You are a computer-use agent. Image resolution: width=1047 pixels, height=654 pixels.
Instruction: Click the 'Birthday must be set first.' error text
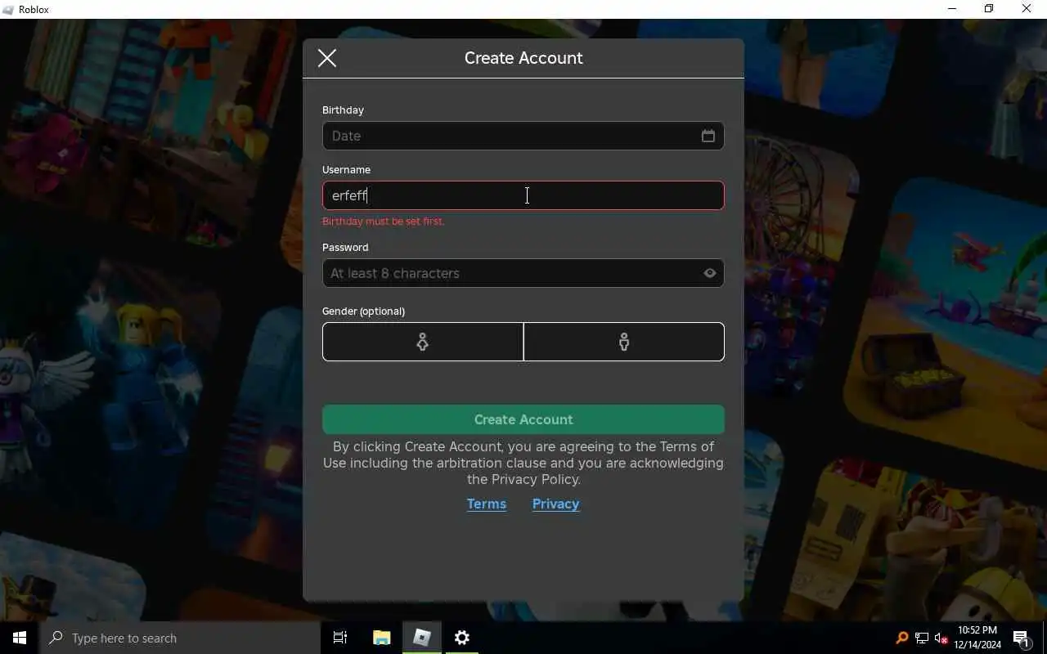point(384,222)
